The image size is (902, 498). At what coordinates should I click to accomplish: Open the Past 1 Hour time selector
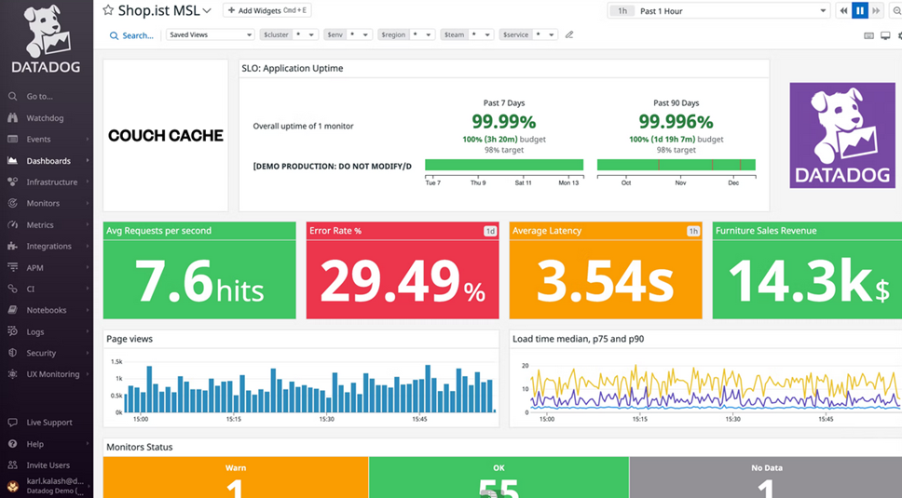point(718,11)
